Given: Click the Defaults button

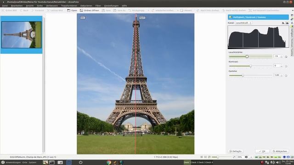Looking at the screenshot, I should (x=236, y=151).
